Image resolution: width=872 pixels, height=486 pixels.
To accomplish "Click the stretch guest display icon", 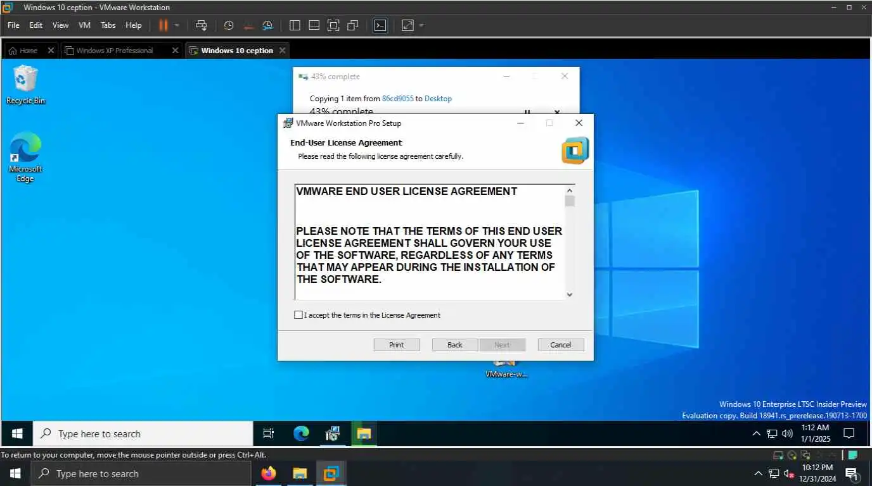I will [x=407, y=25].
